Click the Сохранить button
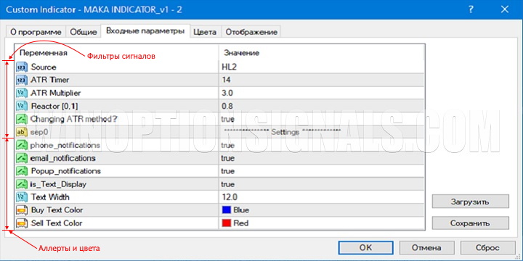The width and height of the screenshot is (523, 261). pos(470,223)
